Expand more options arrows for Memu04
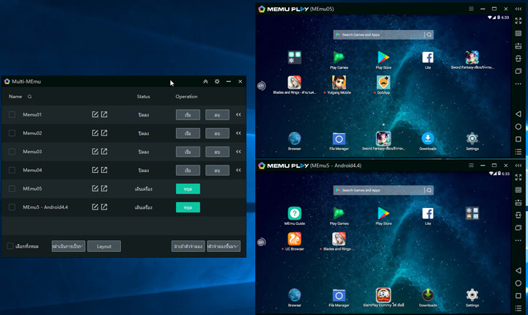 pyautogui.click(x=238, y=170)
